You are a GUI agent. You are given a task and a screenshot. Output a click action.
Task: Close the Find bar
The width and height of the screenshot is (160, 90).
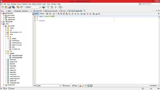point(158,85)
